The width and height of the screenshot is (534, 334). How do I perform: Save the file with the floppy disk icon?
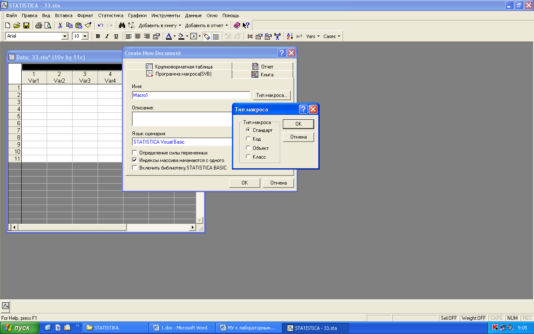point(26,25)
